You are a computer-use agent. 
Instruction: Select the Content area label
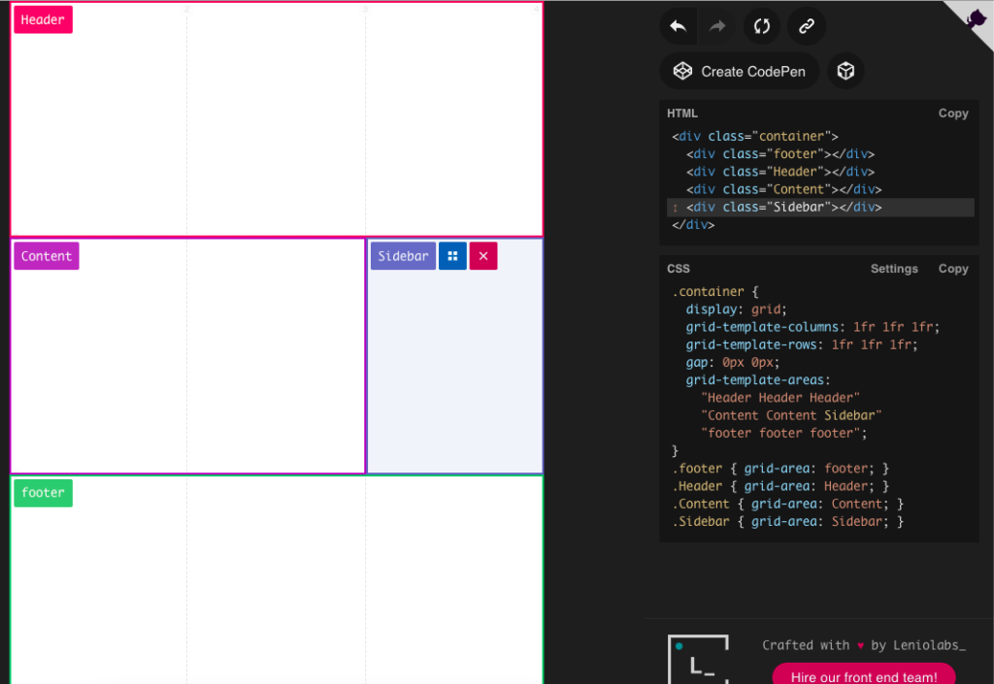coord(47,256)
